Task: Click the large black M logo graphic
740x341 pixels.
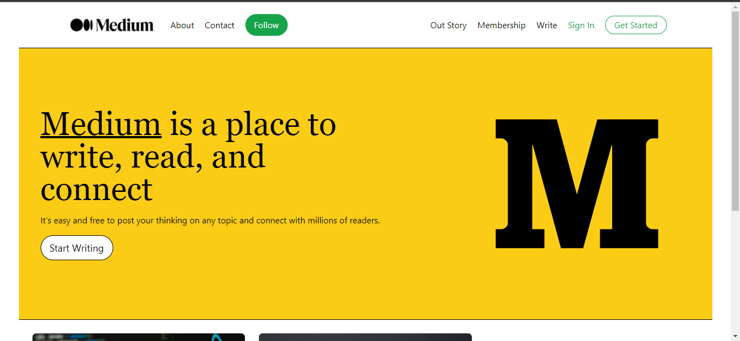Action: click(x=577, y=184)
